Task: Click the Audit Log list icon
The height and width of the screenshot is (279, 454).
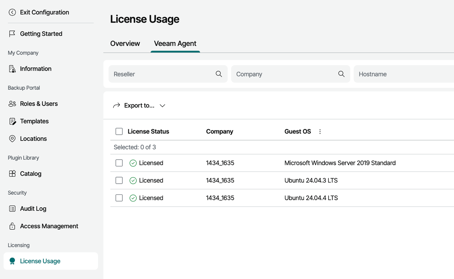Action: click(x=12, y=209)
